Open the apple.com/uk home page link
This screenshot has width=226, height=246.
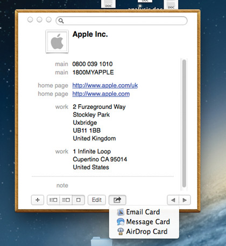105,85
